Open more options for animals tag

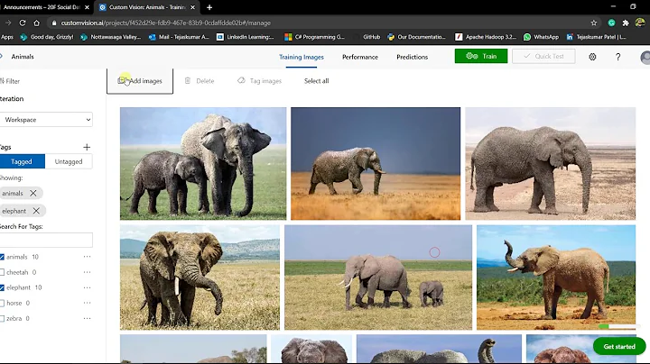[87, 257]
